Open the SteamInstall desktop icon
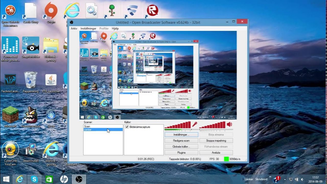This screenshot has width=327, height=184. [x=31, y=153]
